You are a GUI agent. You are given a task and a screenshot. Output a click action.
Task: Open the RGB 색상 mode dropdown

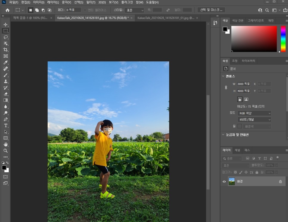pos(254,113)
